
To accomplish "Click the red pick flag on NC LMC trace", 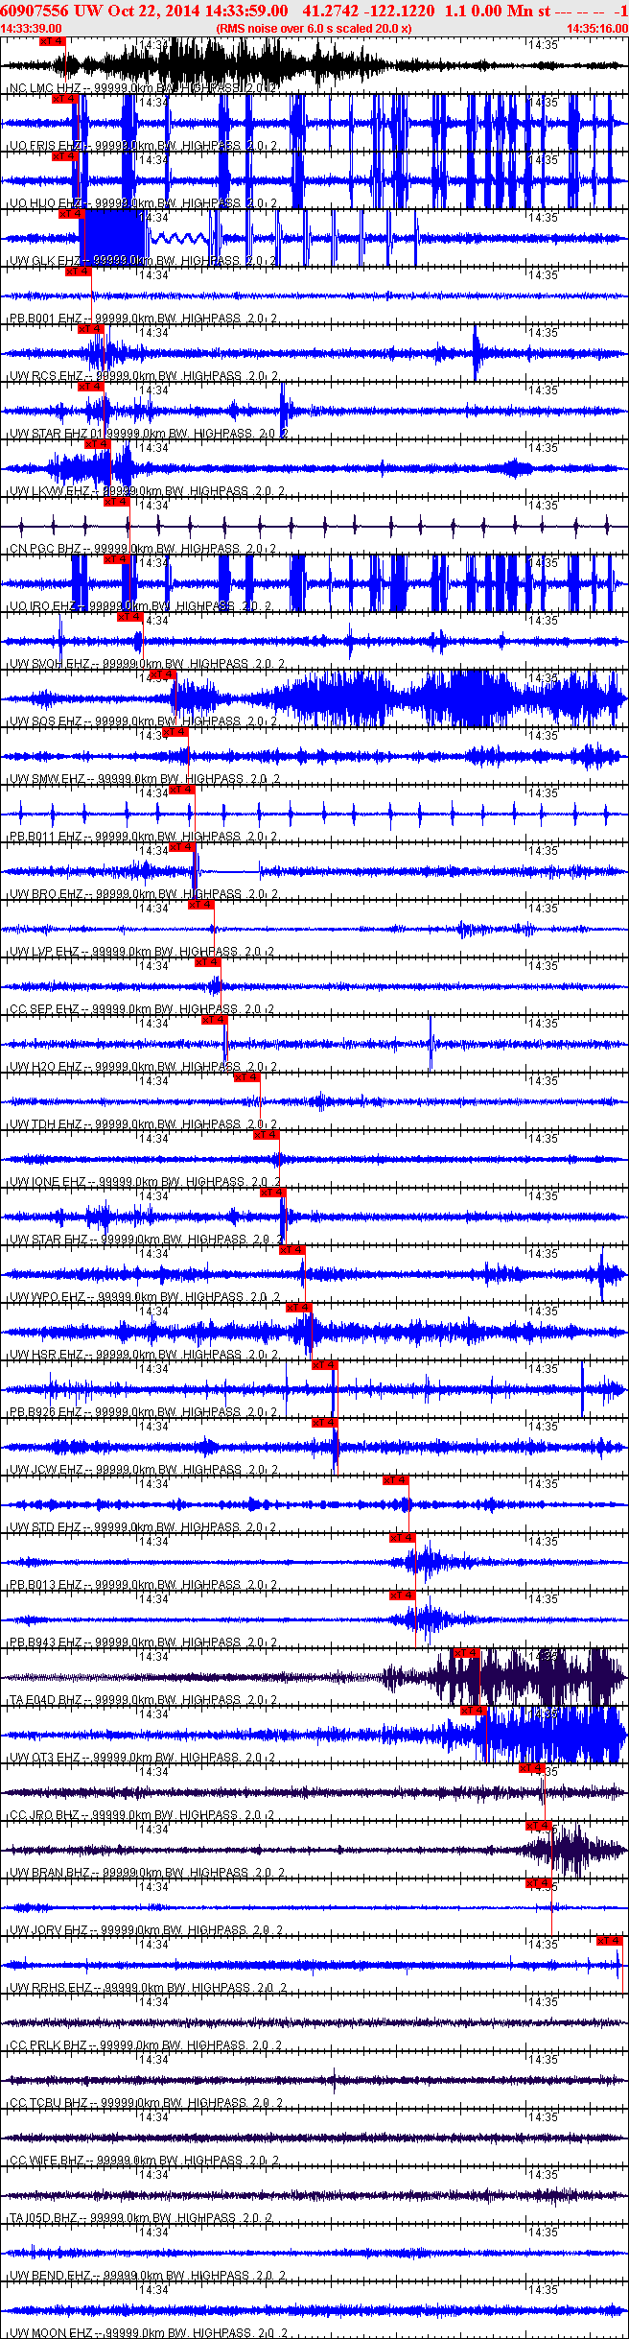I will [53, 41].
